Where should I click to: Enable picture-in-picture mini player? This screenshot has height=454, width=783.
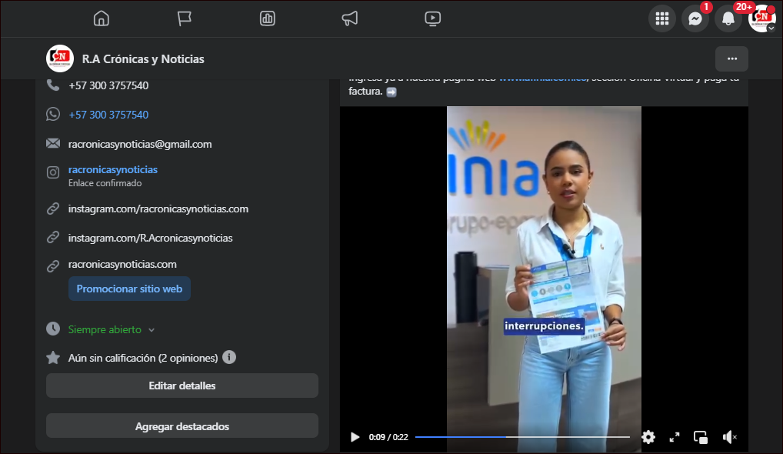click(701, 437)
